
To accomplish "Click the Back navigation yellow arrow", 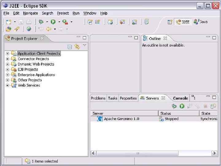I will (49, 29).
